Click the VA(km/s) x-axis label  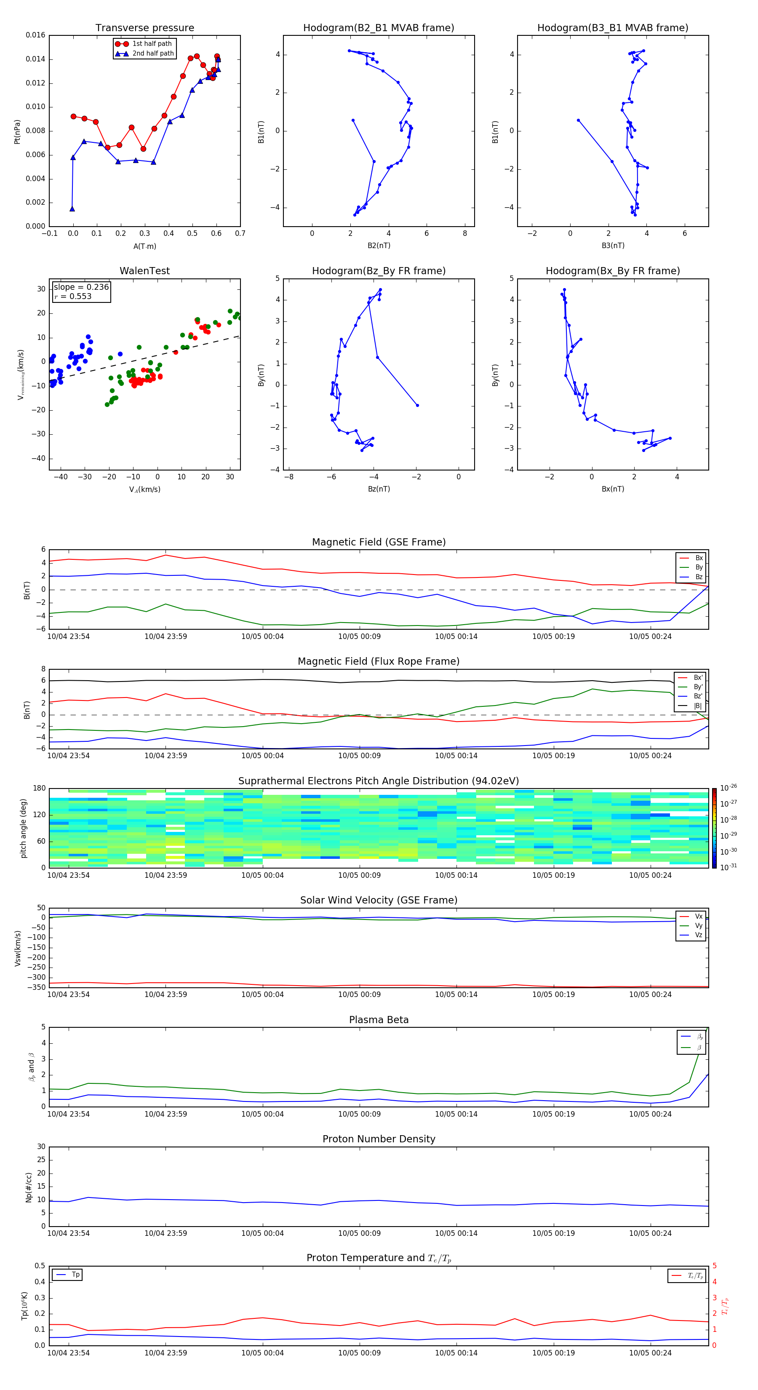pos(144,489)
